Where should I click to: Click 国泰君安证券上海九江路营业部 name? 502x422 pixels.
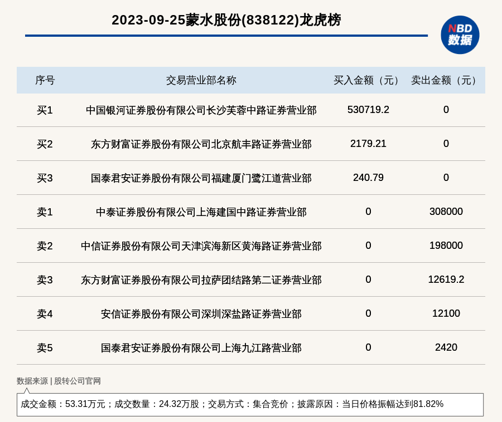point(201,347)
